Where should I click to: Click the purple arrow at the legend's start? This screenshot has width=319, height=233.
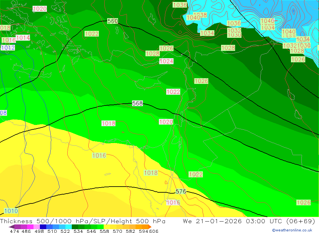coord(11,227)
